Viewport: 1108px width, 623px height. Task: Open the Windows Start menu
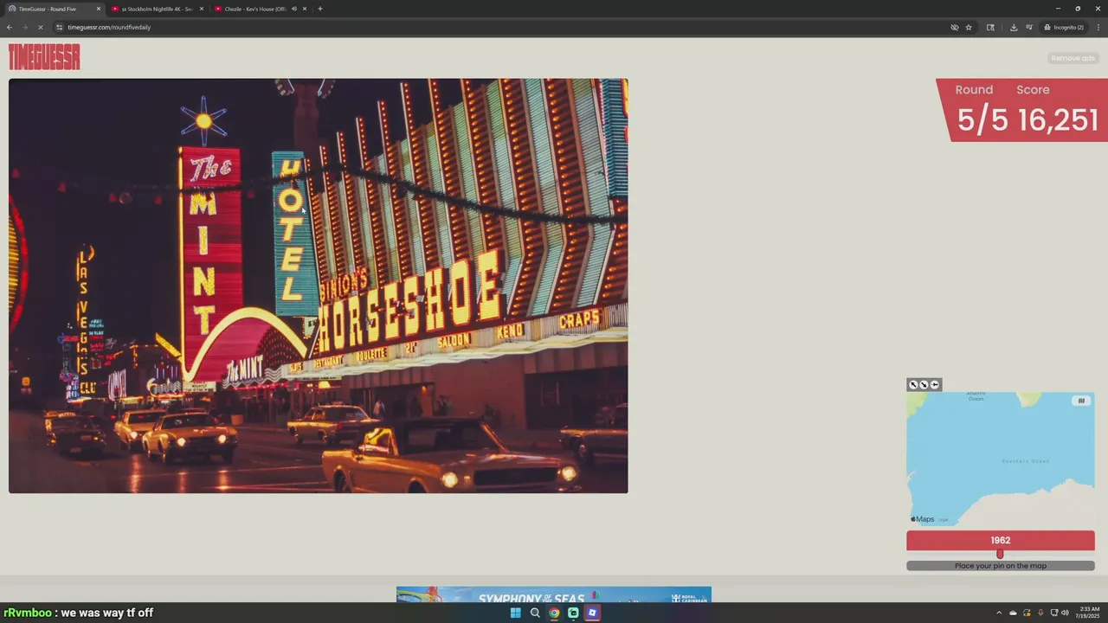coord(516,613)
